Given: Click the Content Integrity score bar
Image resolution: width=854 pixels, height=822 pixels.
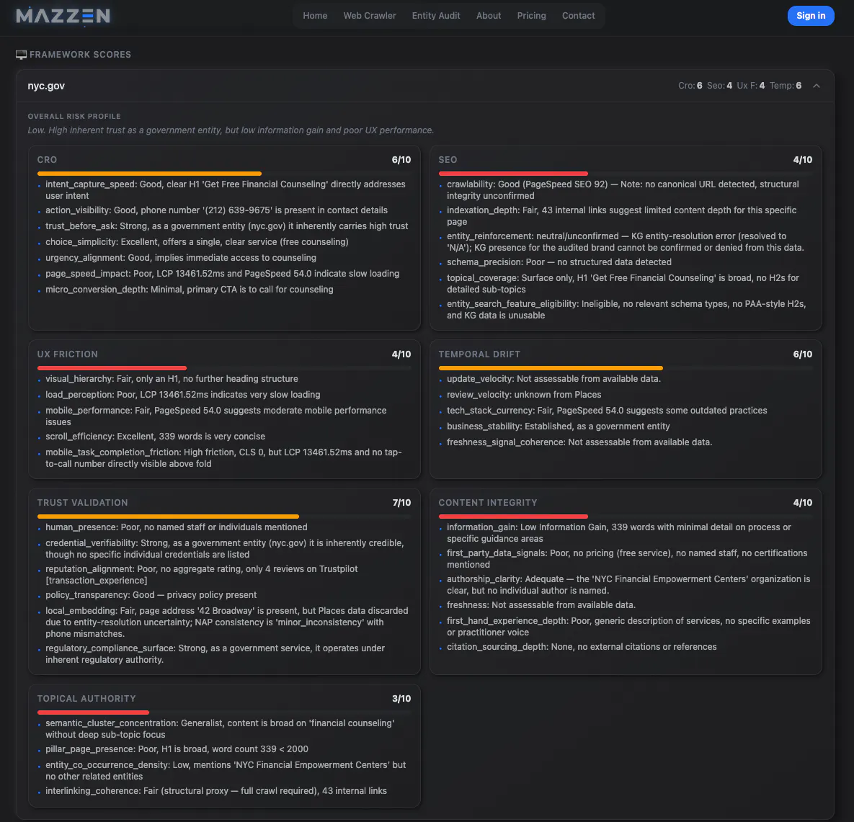Looking at the screenshot, I should pos(626,516).
